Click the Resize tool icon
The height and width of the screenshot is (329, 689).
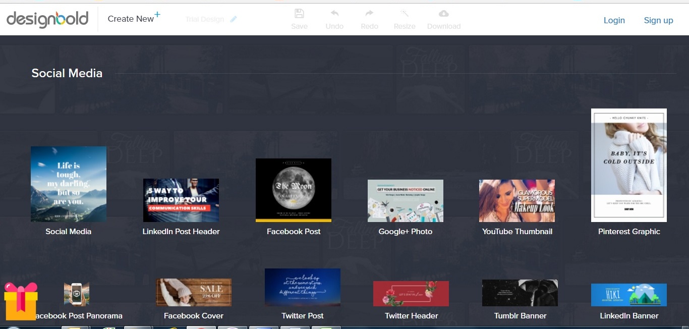405,14
